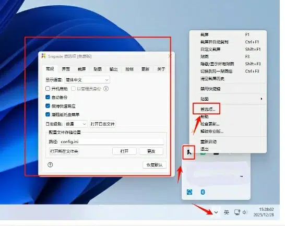Toggle the 保持快速响应 checkbox
Image resolution: width=285 pixels, height=226 pixels.
click(47, 106)
